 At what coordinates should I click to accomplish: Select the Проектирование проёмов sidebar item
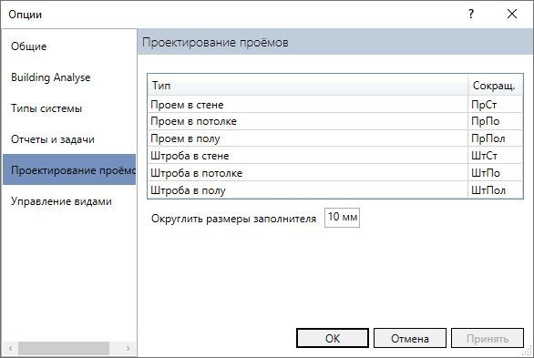click(69, 169)
